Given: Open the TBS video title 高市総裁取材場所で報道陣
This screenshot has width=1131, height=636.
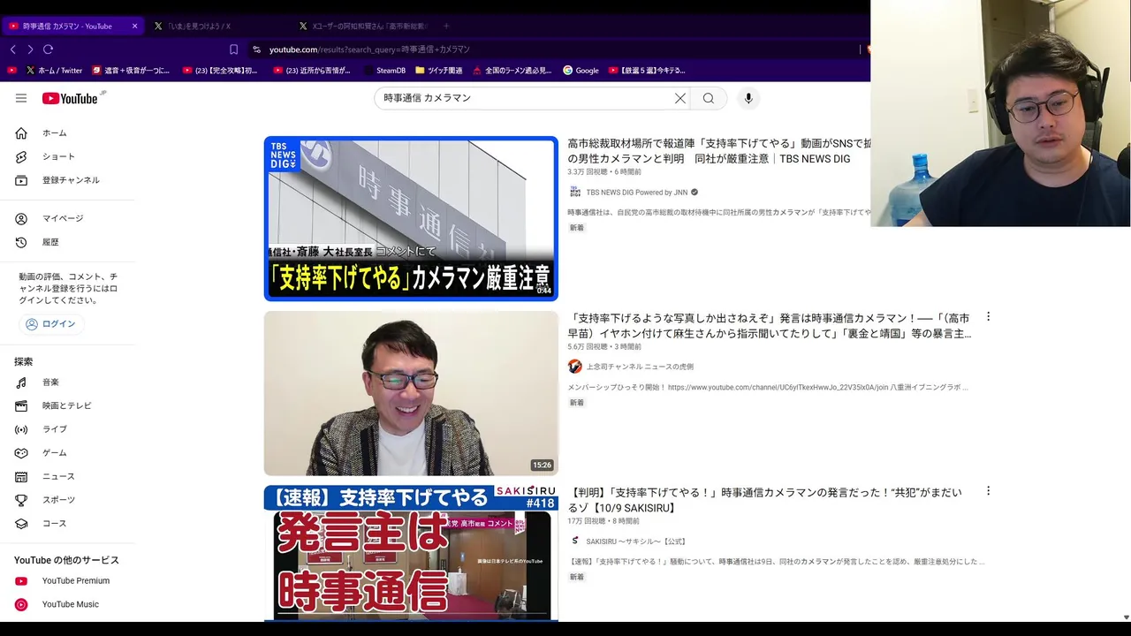Looking at the screenshot, I should (x=718, y=151).
